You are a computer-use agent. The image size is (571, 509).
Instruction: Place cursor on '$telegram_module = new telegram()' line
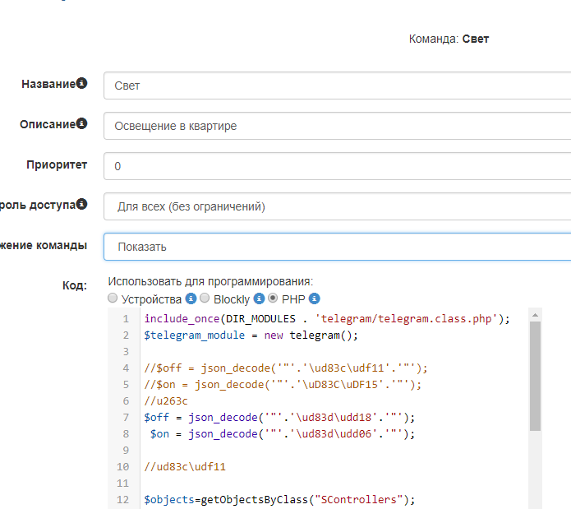(x=251, y=335)
